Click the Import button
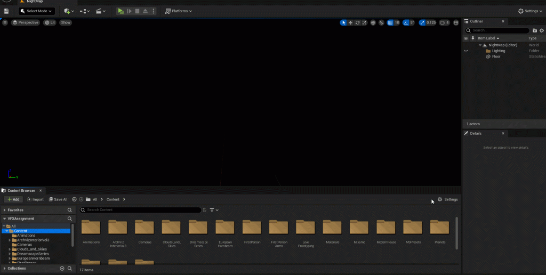This screenshot has height=275, width=546. pos(35,199)
